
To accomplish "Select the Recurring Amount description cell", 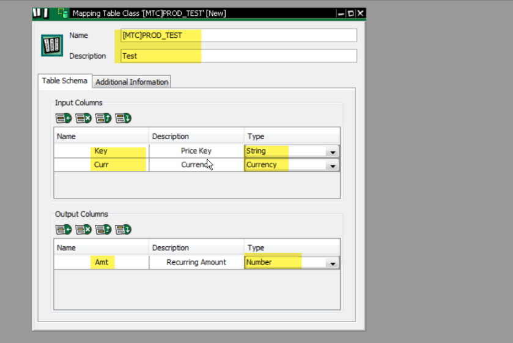I will (196, 262).
